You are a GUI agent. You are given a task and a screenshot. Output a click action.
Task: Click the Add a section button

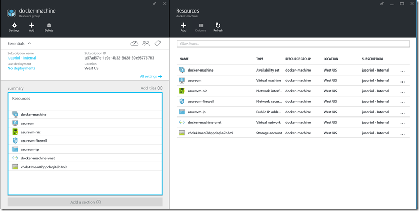point(85,202)
